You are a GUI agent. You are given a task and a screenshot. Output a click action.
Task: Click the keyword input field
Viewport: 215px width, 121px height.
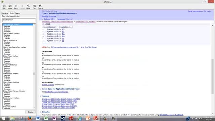coord(19,20)
